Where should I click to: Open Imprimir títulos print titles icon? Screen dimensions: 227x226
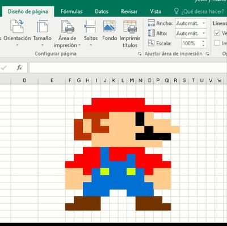tap(130, 27)
